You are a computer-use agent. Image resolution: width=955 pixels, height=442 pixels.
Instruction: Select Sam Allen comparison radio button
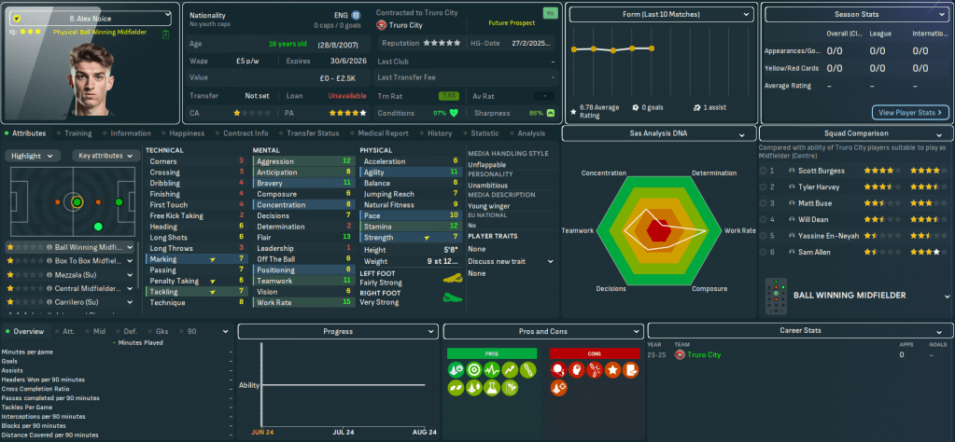(763, 252)
